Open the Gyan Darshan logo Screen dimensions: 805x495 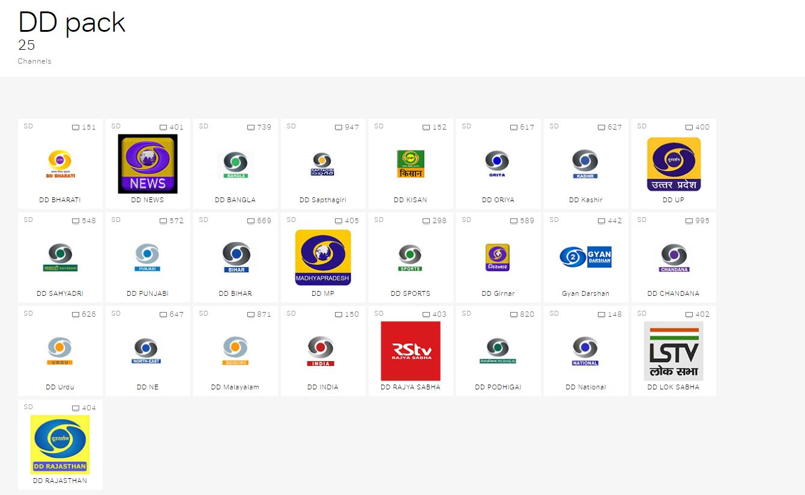586,257
